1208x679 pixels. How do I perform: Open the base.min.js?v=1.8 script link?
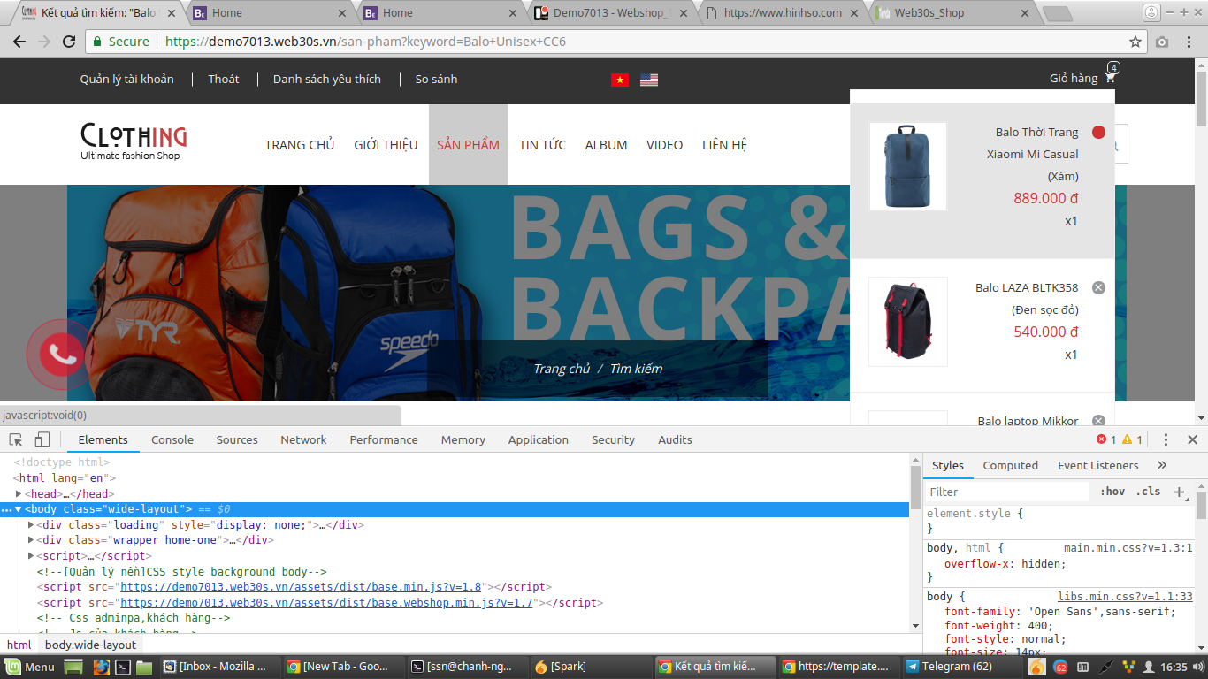tap(301, 587)
